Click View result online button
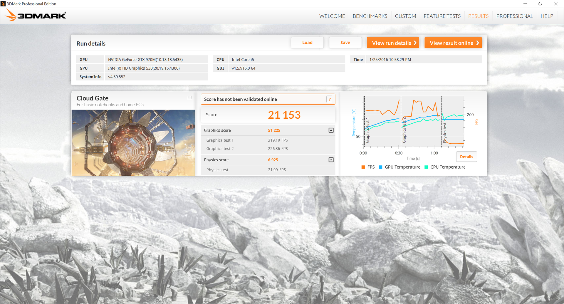This screenshot has height=304, width=564. (x=453, y=43)
